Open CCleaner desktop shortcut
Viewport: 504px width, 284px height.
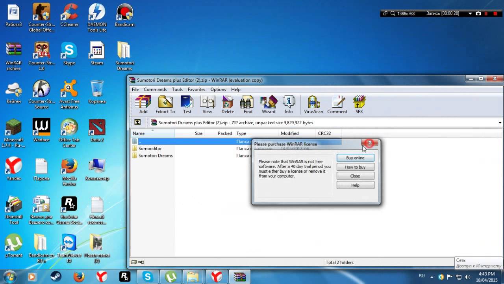click(x=69, y=16)
